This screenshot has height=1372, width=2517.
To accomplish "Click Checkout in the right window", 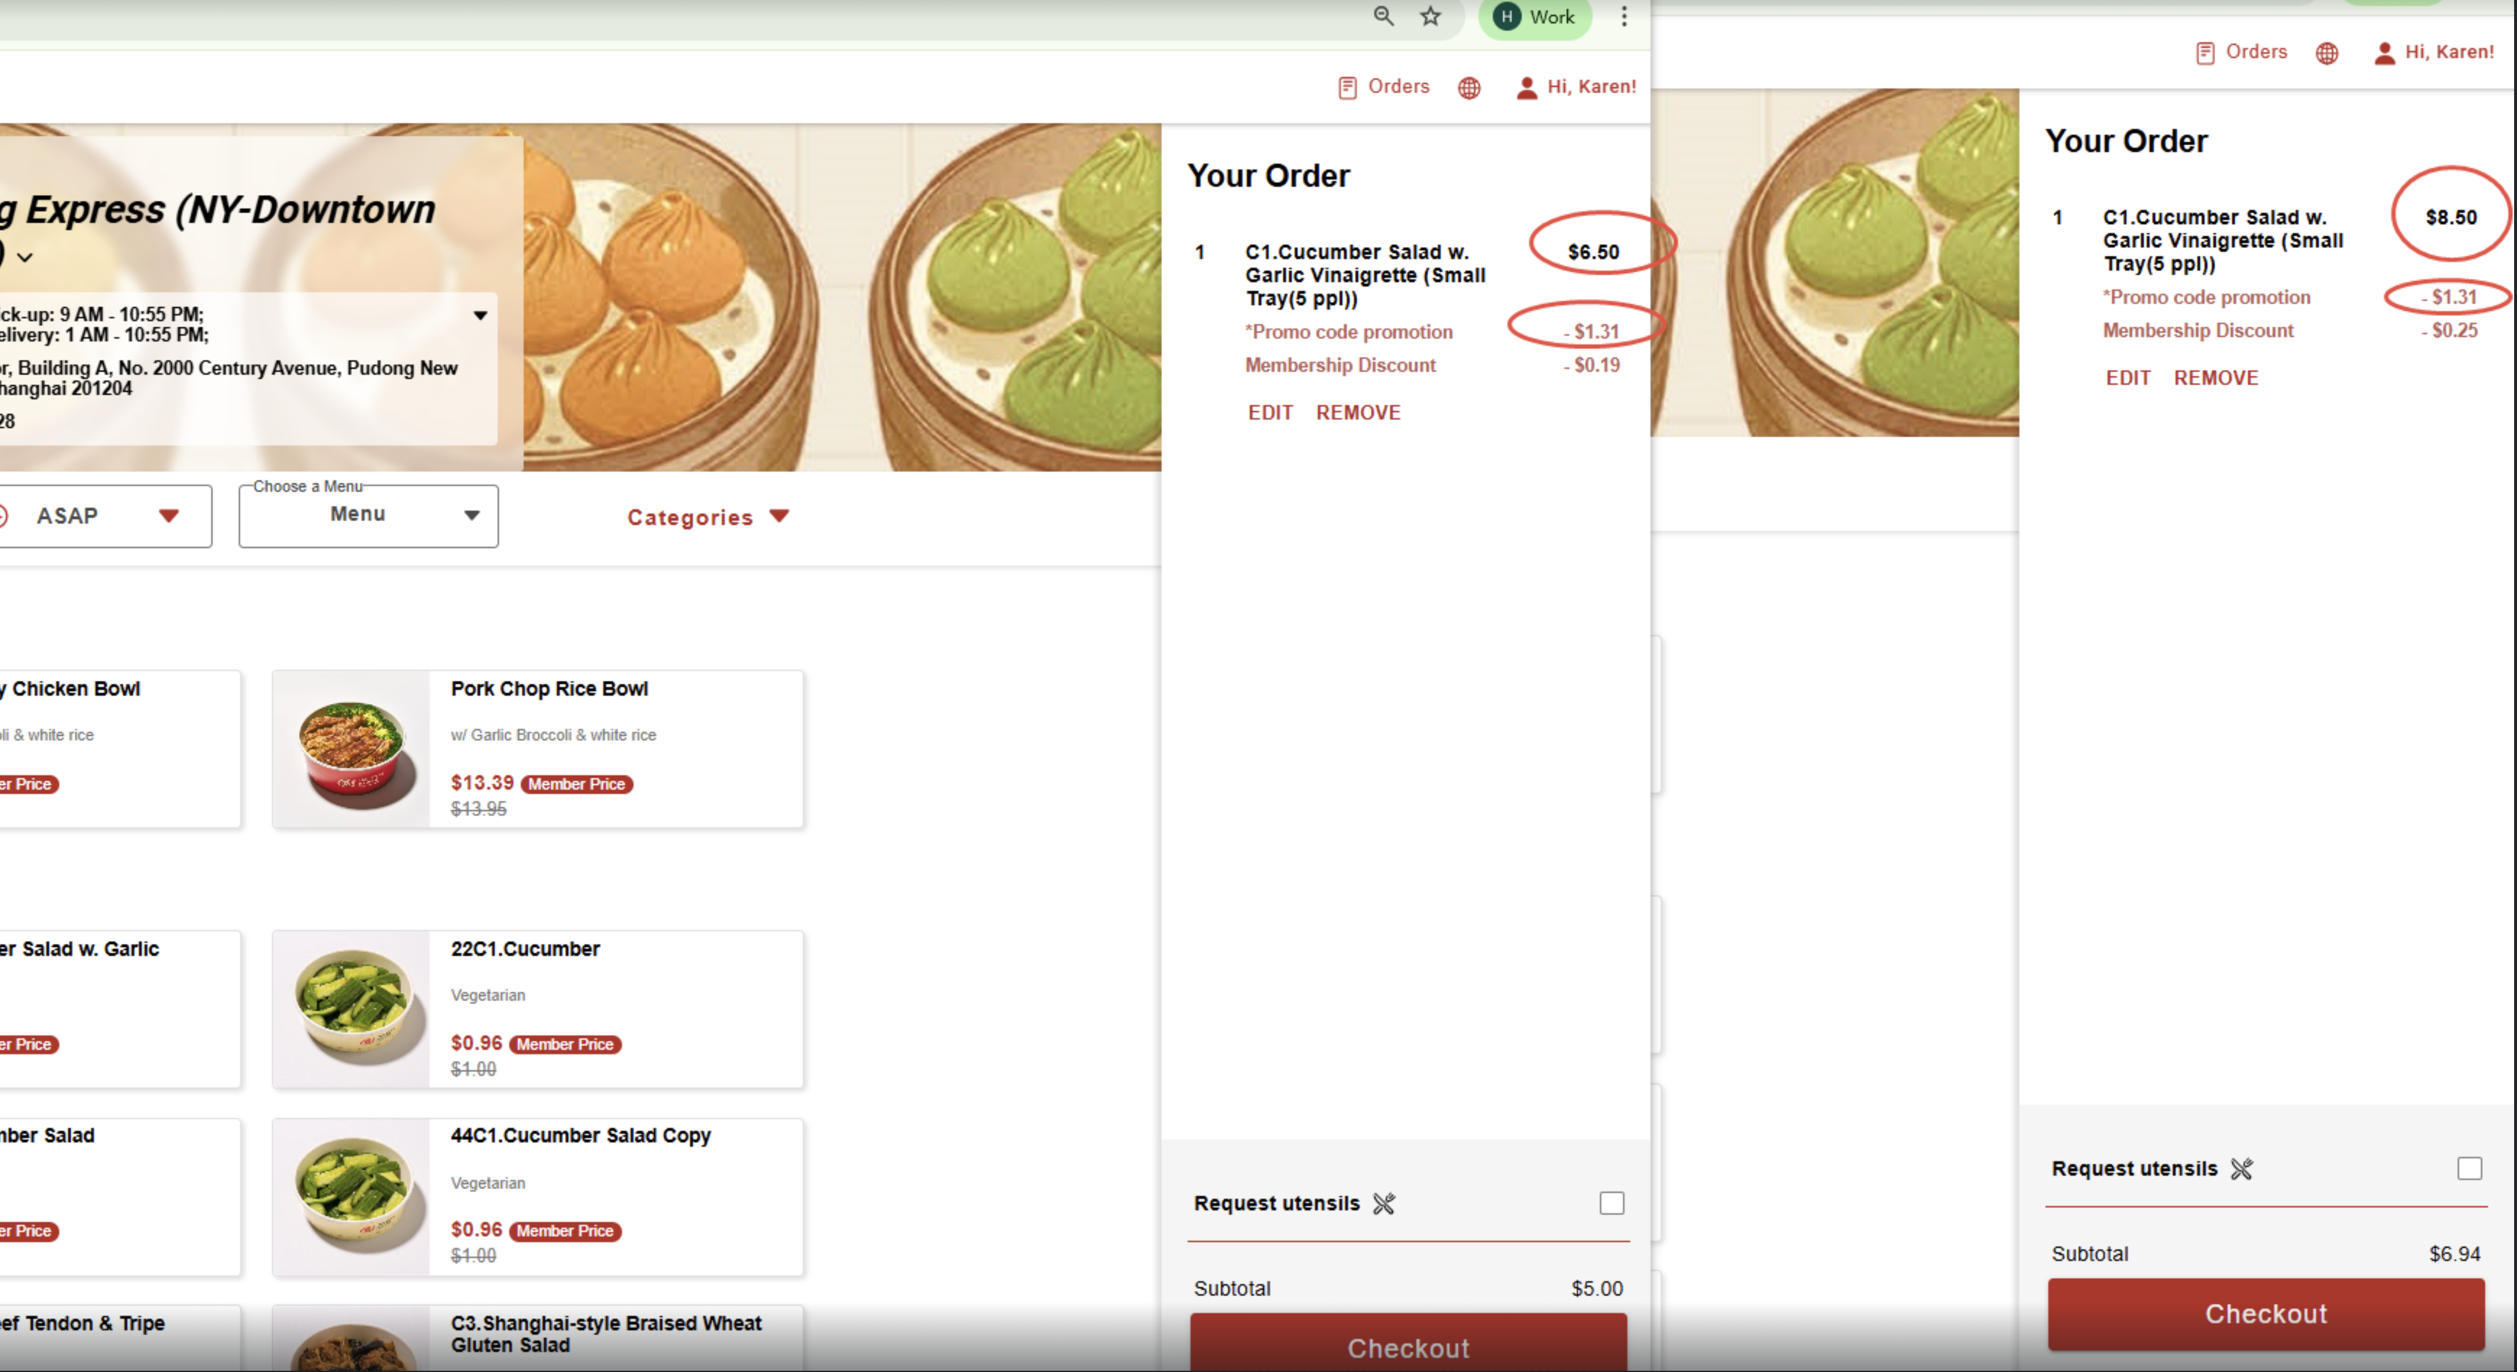I will pos(2266,1314).
